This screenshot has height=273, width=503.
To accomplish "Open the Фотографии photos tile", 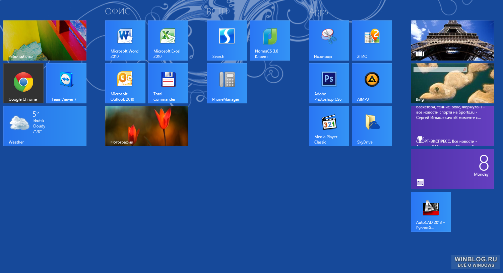I will tap(147, 126).
